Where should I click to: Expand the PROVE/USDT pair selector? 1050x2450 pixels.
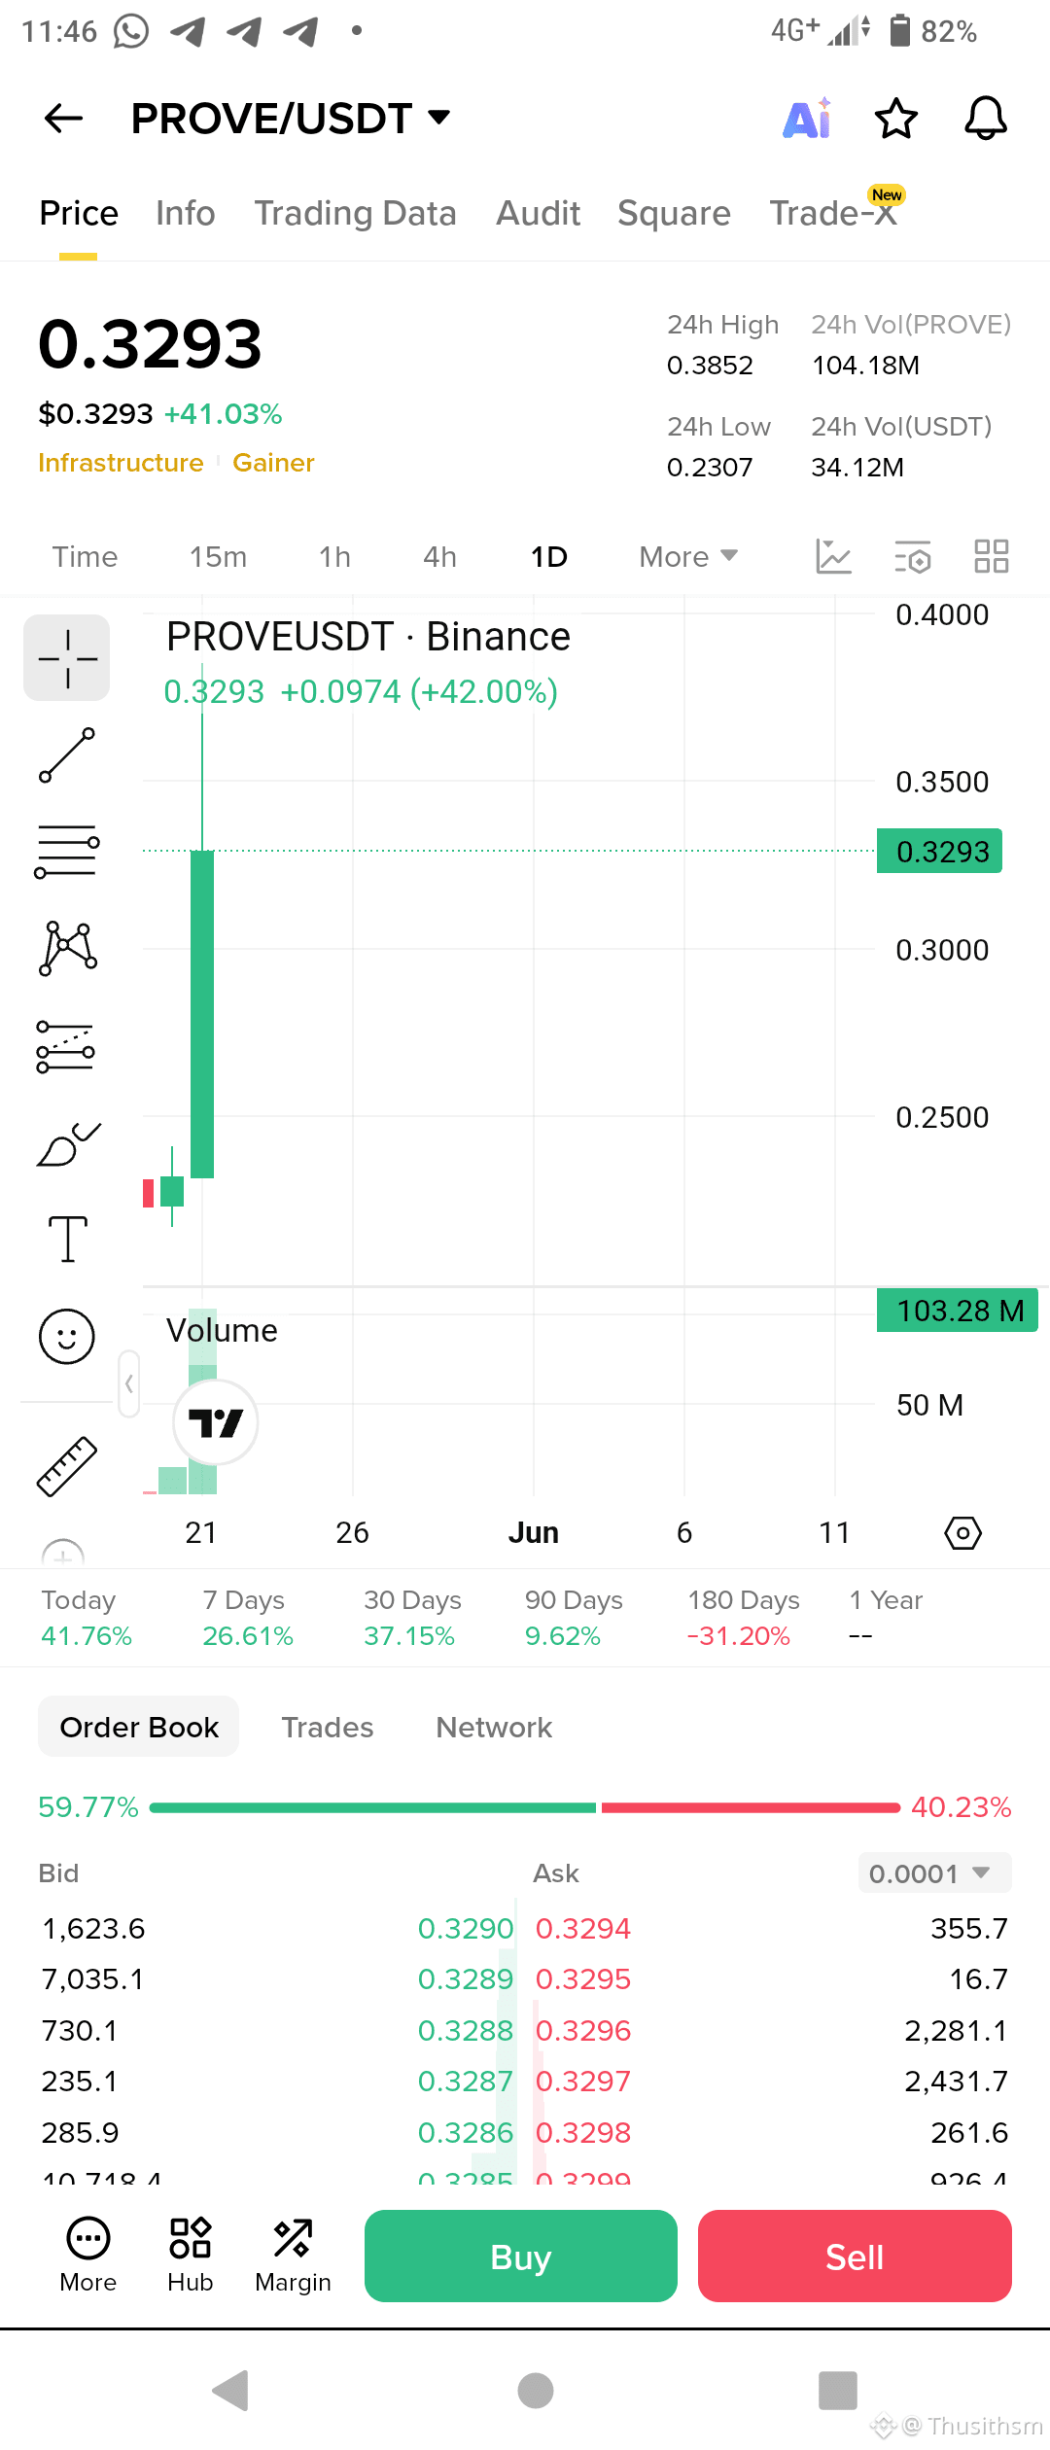click(292, 119)
